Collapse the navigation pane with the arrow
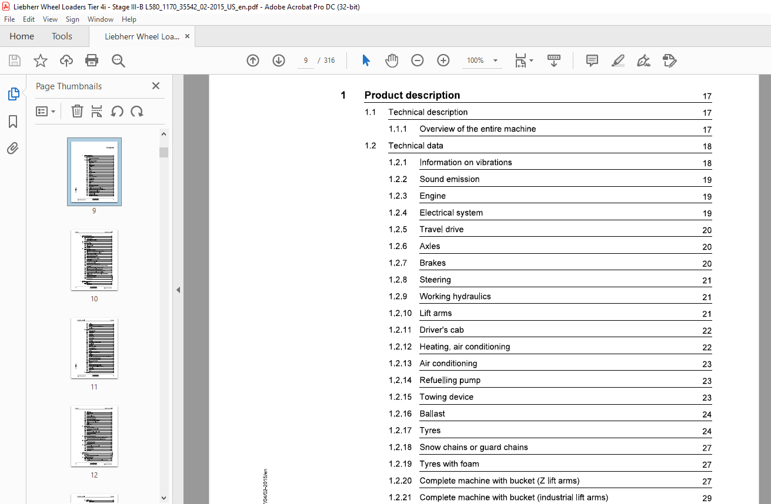 [x=178, y=290]
